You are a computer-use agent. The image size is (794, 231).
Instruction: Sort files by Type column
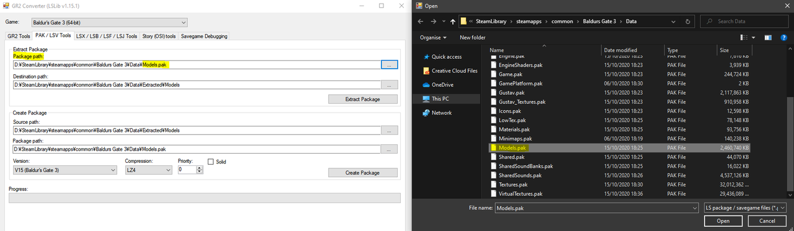click(x=690, y=50)
